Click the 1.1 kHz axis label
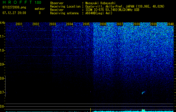The width and height of the screenshot is (176, 112). [2, 36]
